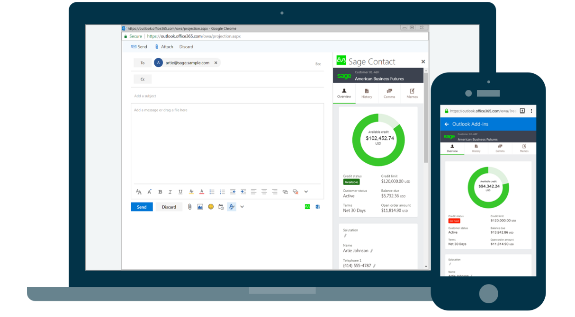Tap the On hold status badge on phone
Viewport: 575px width, 317px height.
454,221
